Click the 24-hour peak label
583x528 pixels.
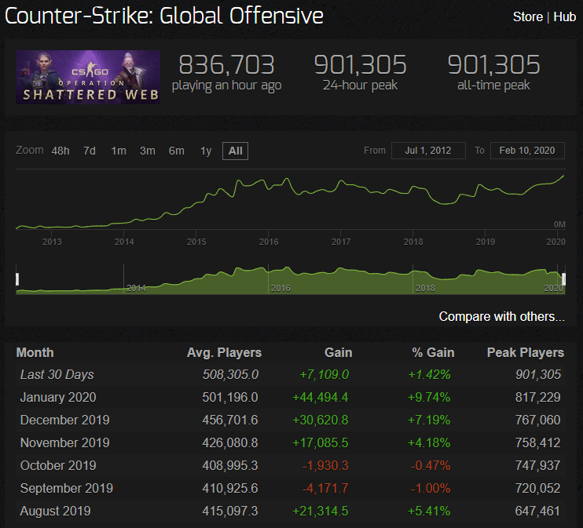click(x=360, y=85)
